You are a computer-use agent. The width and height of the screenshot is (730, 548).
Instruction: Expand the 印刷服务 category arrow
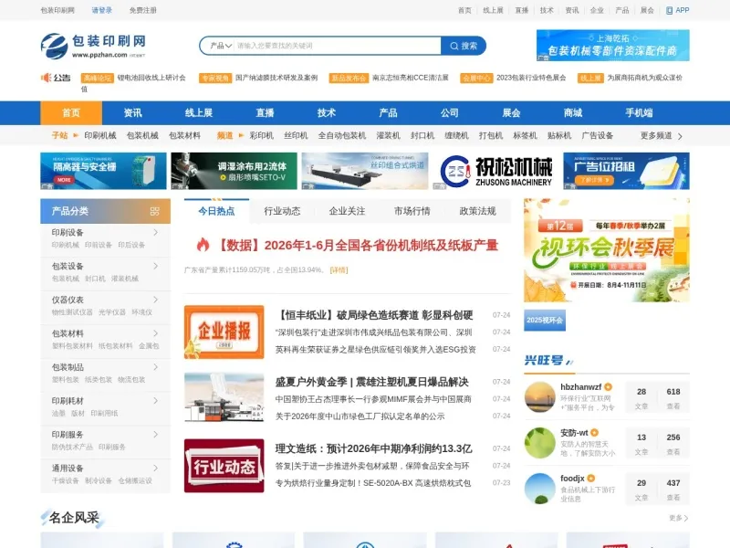pyautogui.click(x=155, y=434)
